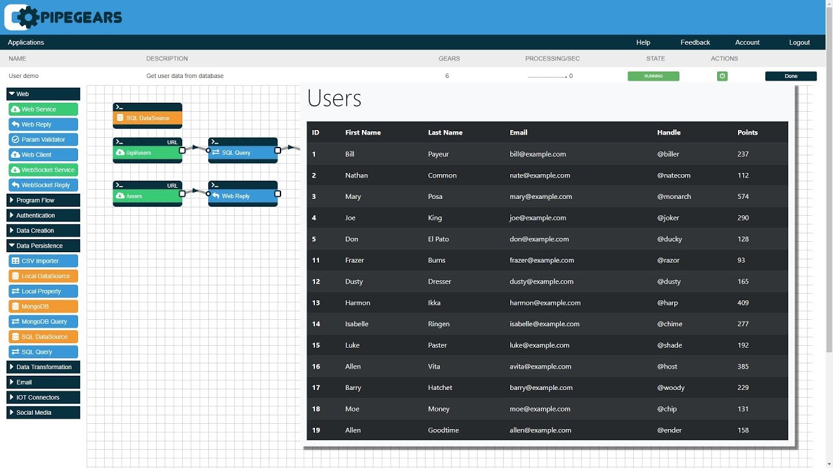Click the Email column header
The image size is (833, 468).
click(519, 133)
